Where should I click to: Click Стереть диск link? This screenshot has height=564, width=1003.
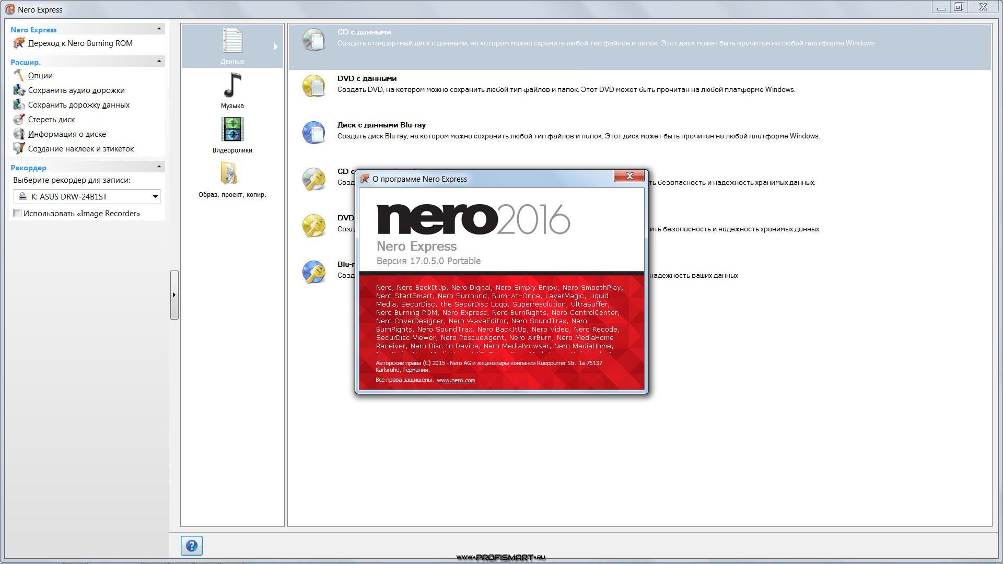click(x=52, y=120)
